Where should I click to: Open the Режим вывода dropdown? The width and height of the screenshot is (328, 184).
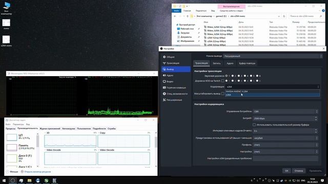pos(273,56)
